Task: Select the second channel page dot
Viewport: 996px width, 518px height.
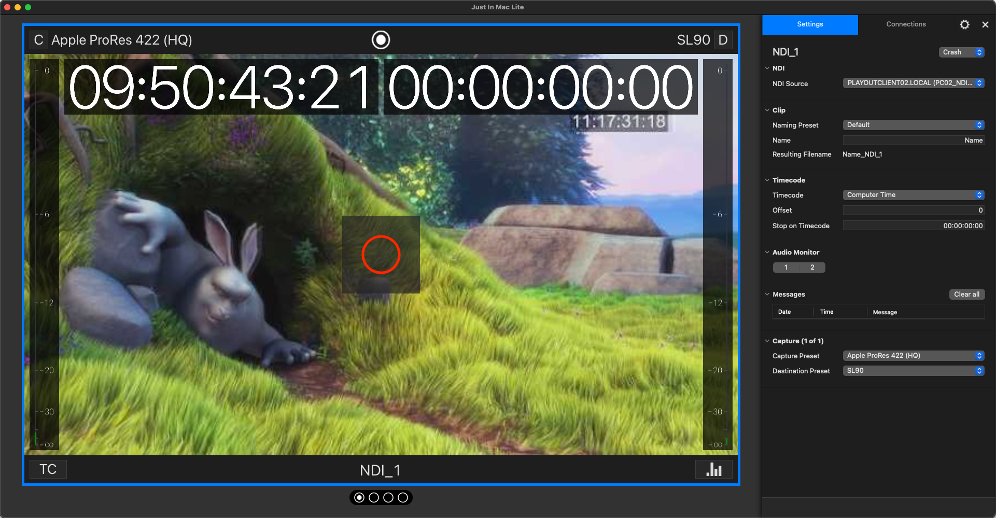Action: (374, 498)
